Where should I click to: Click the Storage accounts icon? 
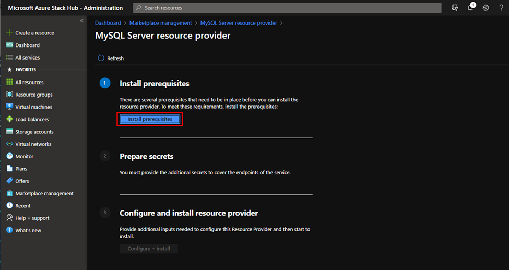10,132
